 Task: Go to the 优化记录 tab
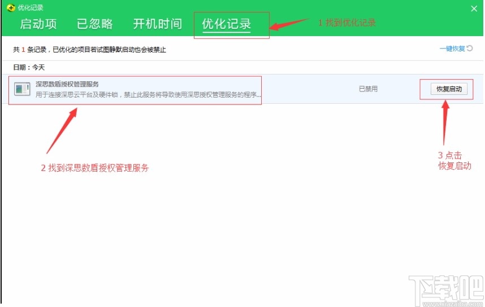tap(227, 24)
